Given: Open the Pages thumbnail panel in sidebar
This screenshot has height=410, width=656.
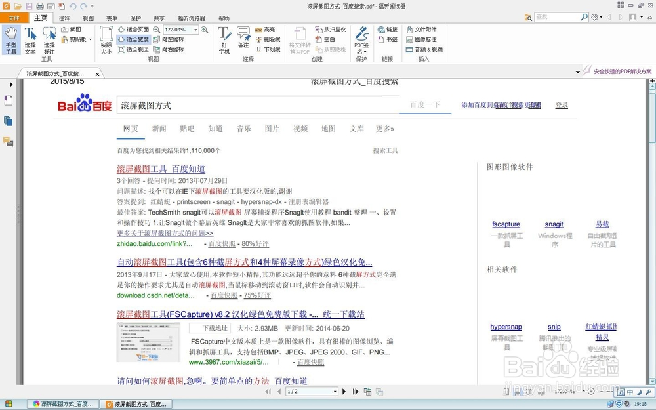Looking at the screenshot, I should pos(8,121).
